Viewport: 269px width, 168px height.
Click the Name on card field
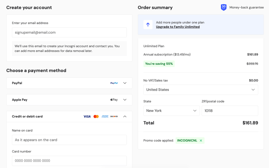pos(69,140)
